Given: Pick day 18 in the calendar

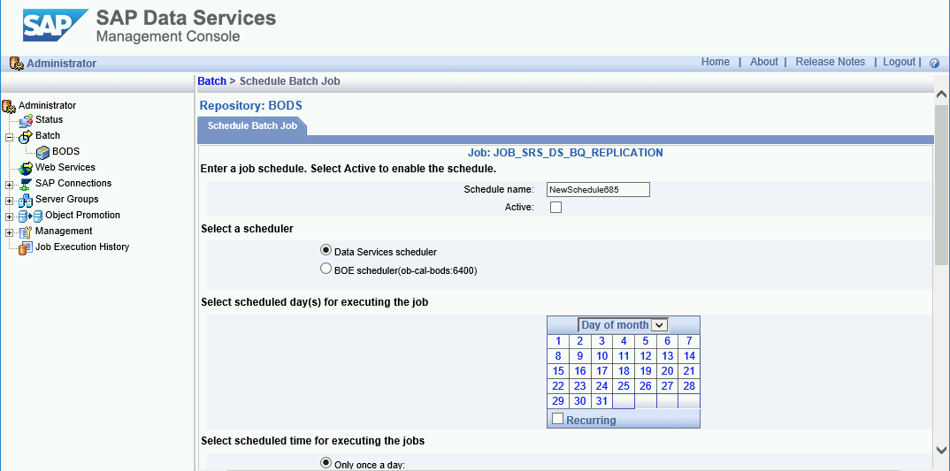Looking at the screenshot, I should coord(624,371).
